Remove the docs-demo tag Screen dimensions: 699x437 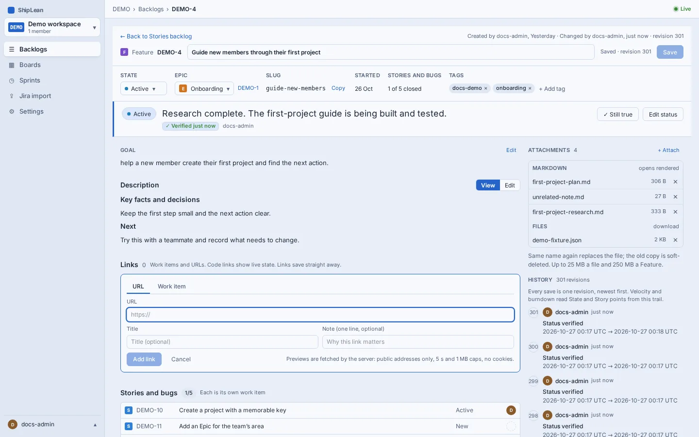click(x=485, y=88)
